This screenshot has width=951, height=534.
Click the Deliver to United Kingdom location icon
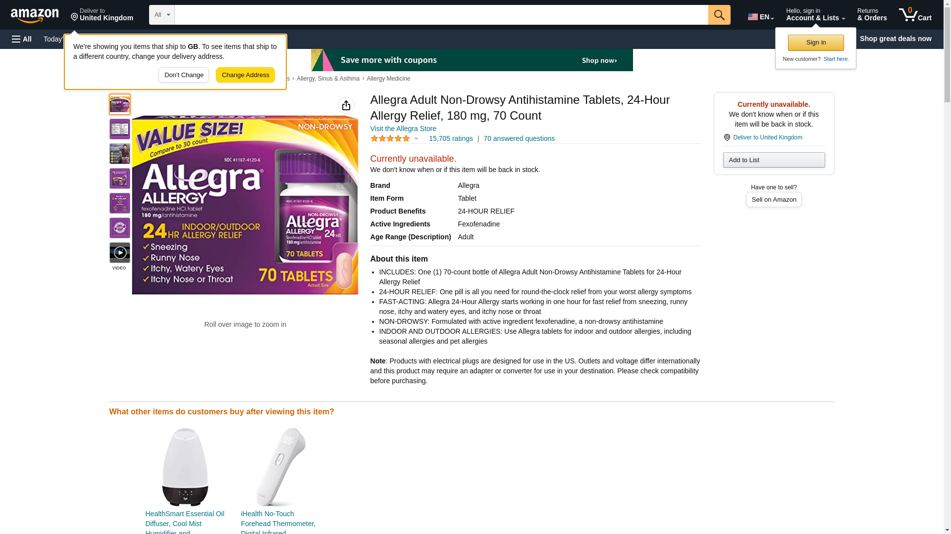pos(727,137)
